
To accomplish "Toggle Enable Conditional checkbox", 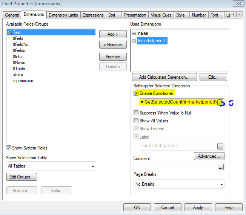I will pyautogui.click(x=136, y=93).
